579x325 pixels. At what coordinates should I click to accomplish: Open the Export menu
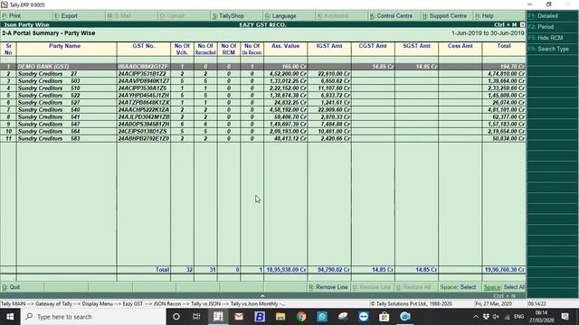[66, 16]
